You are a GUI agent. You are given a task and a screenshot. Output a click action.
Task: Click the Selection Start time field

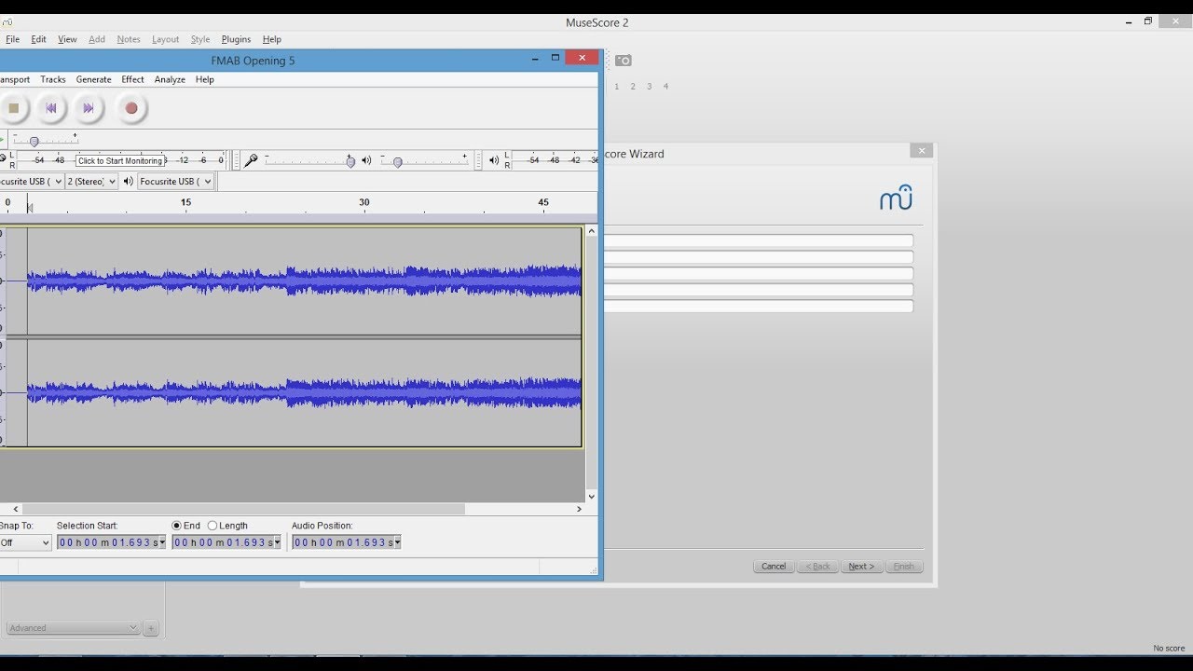click(107, 542)
